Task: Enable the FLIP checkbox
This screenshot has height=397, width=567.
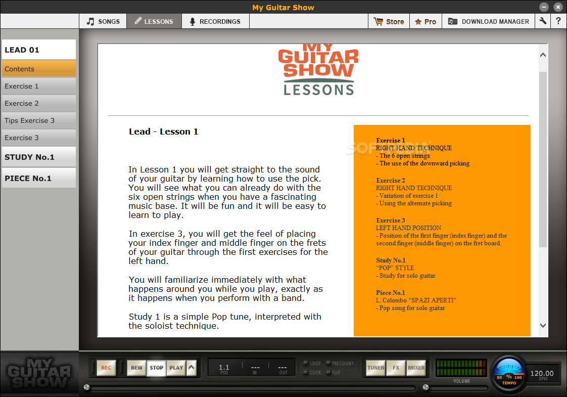Action: 328,372
